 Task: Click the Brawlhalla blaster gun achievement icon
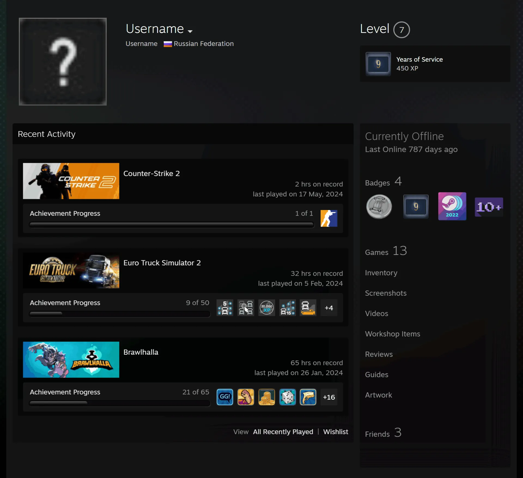tap(308, 397)
